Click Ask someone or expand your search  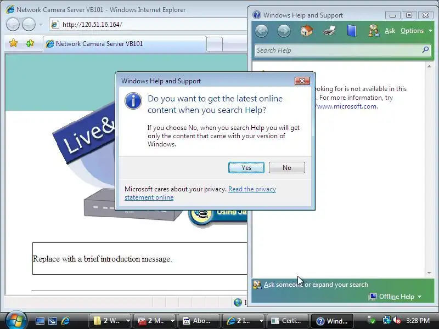point(316,285)
